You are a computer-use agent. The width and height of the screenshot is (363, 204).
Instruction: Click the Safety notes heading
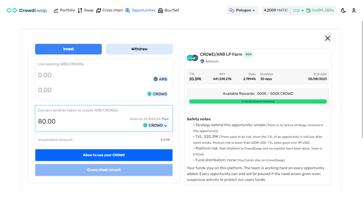pyautogui.click(x=199, y=119)
